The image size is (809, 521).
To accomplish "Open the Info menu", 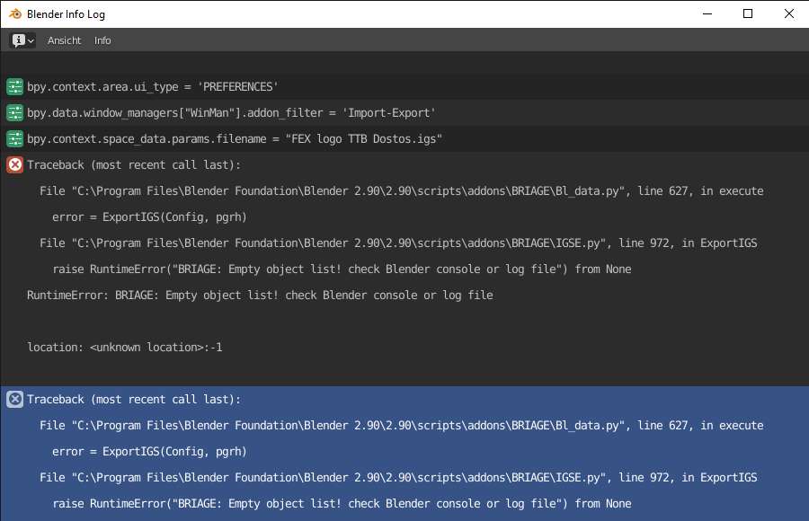I will click(x=102, y=40).
